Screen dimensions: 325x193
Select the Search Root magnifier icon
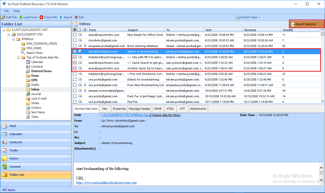point(23,53)
